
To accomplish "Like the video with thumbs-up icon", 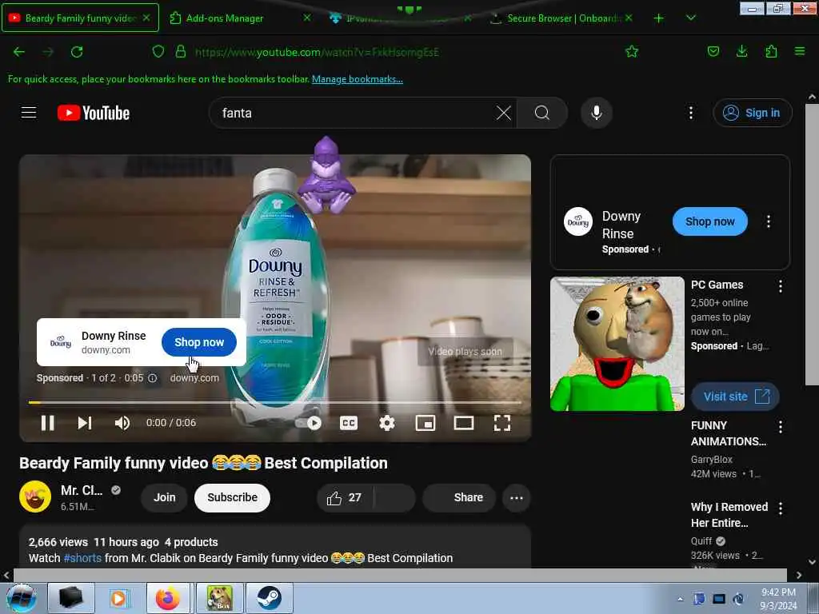I will 345,497.
